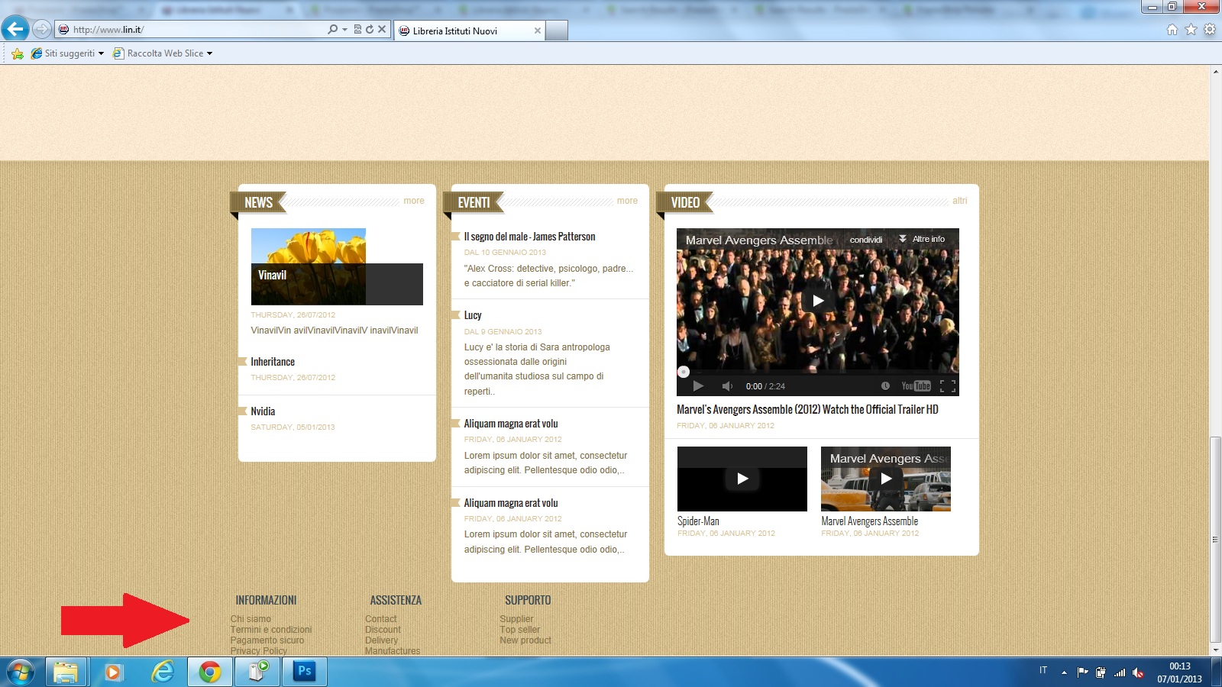Image resolution: width=1222 pixels, height=687 pixels.
Task: Open footer link Discount
Action: coord(383,630)
